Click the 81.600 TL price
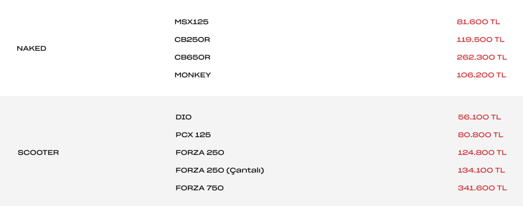The image size is (523, 206). pyautogui.click(x=478, y=22)
